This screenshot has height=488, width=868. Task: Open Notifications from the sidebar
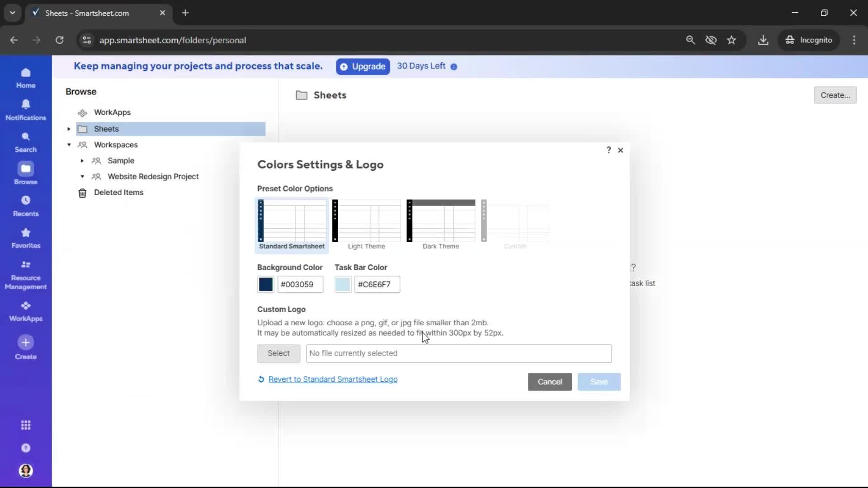(26, 109)
